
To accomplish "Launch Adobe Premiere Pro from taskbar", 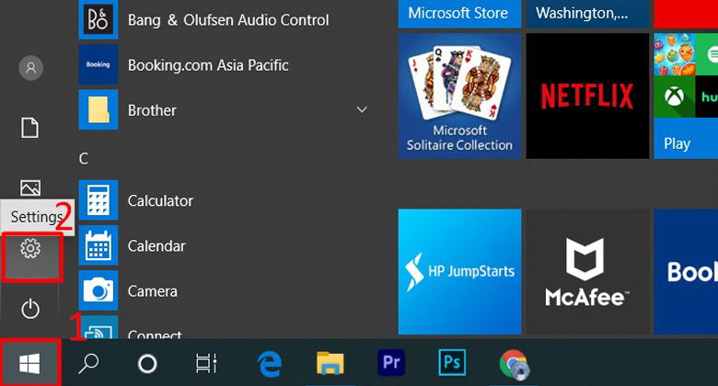I will (391, 363).
